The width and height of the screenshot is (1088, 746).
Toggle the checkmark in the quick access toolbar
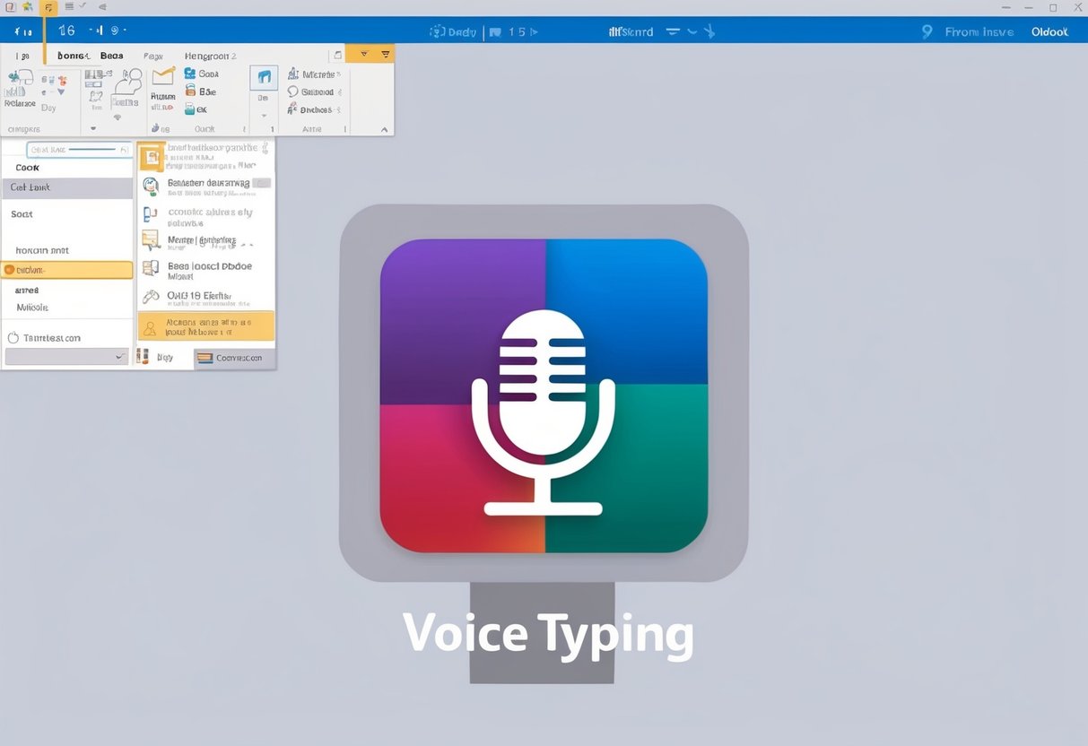(81, 5)
